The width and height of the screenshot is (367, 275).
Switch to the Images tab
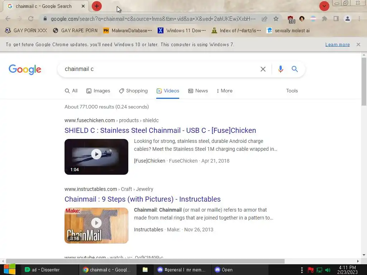point(98,91)
